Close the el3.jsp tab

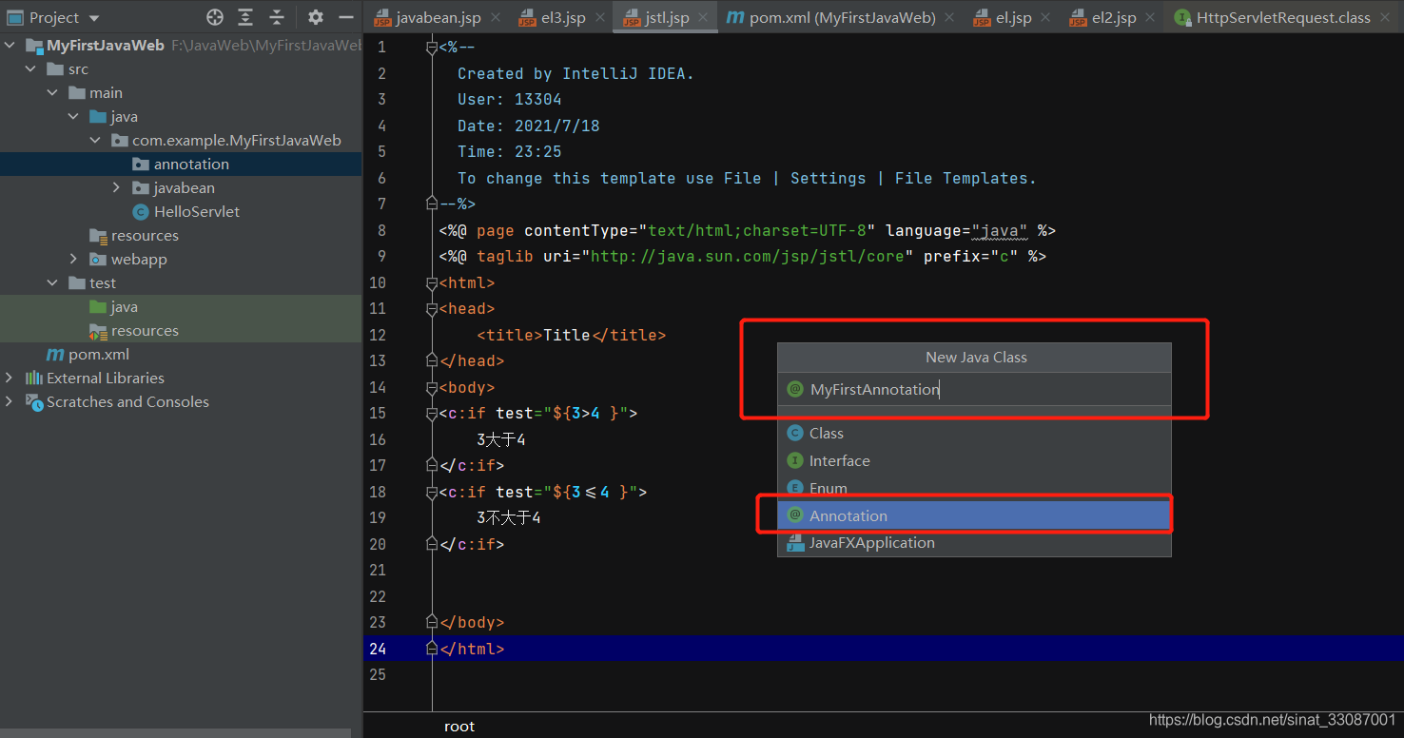click(600, 17)
